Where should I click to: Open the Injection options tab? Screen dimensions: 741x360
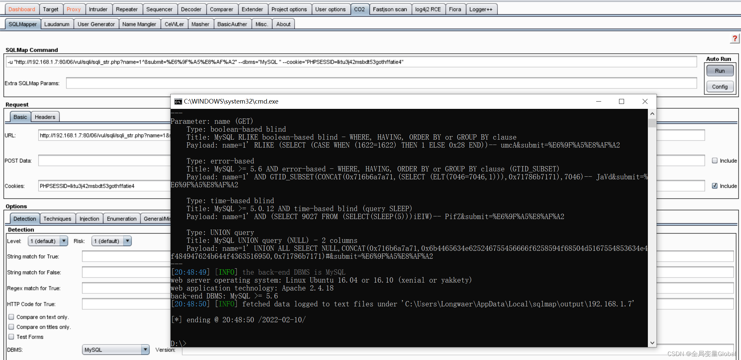[89, 219]
